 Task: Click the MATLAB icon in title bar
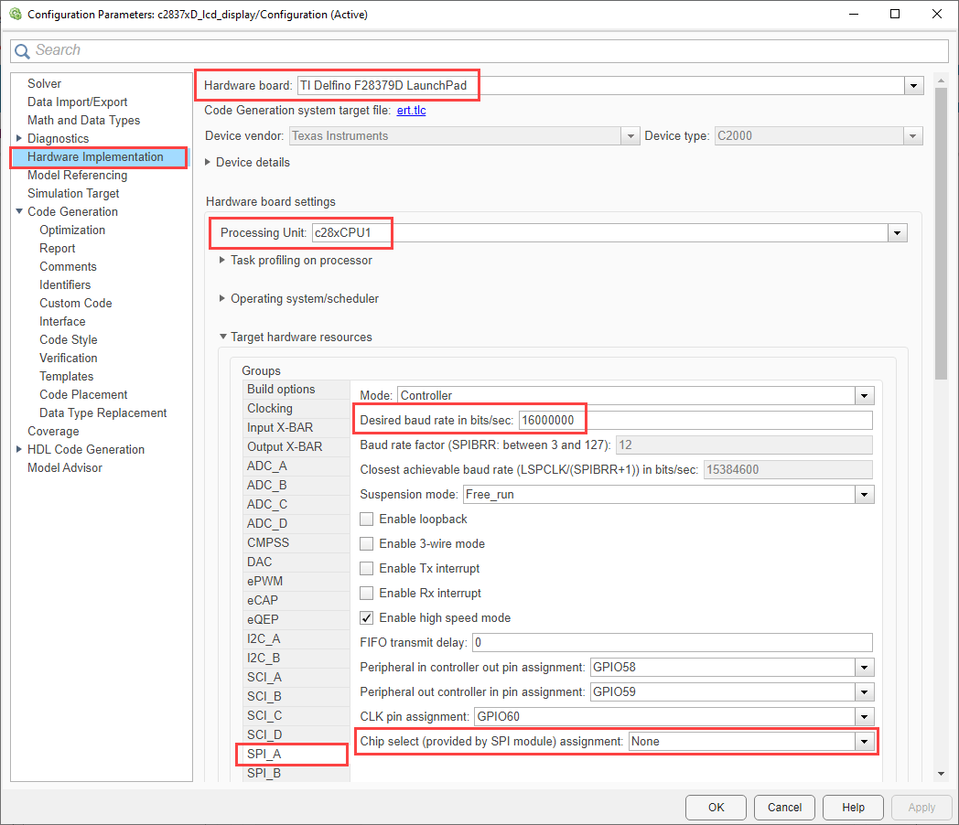[16, 14]
